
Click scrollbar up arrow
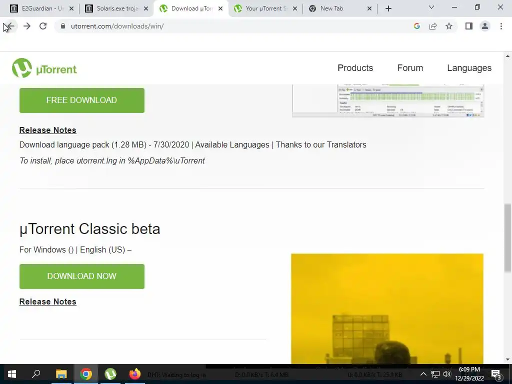[x=507, y=56]
